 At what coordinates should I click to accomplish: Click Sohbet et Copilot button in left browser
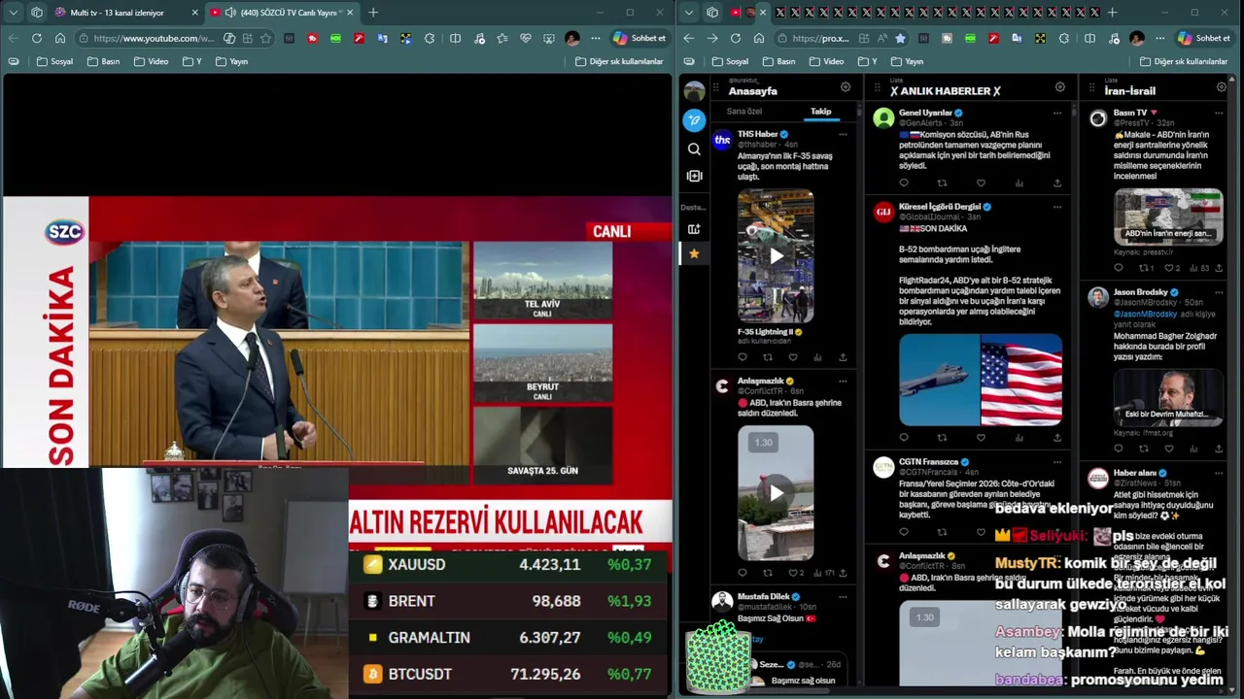[x=639, y=38]
